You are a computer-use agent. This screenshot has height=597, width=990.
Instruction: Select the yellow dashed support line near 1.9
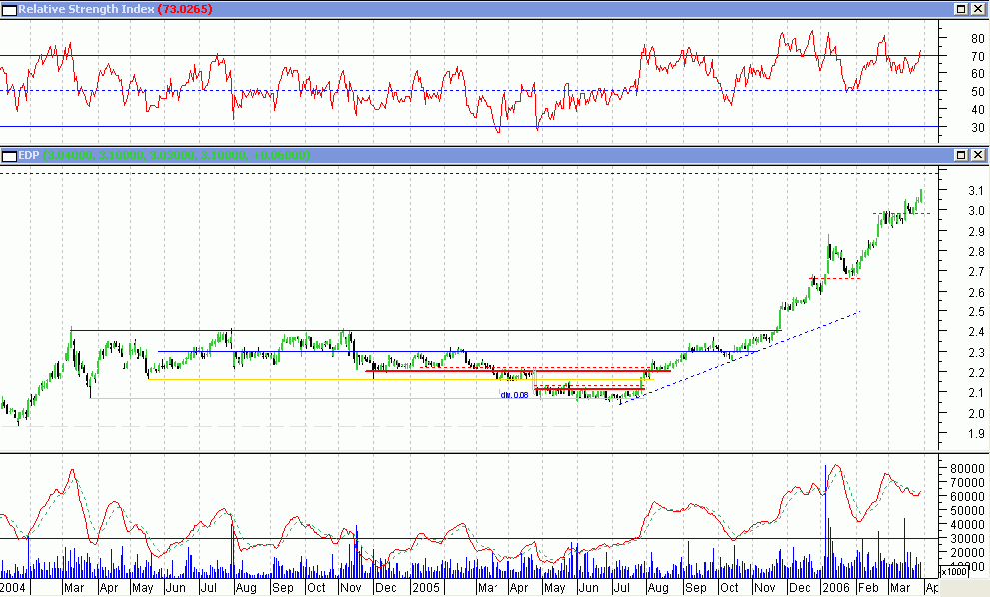pyautogui.click(x=307, y=427)
